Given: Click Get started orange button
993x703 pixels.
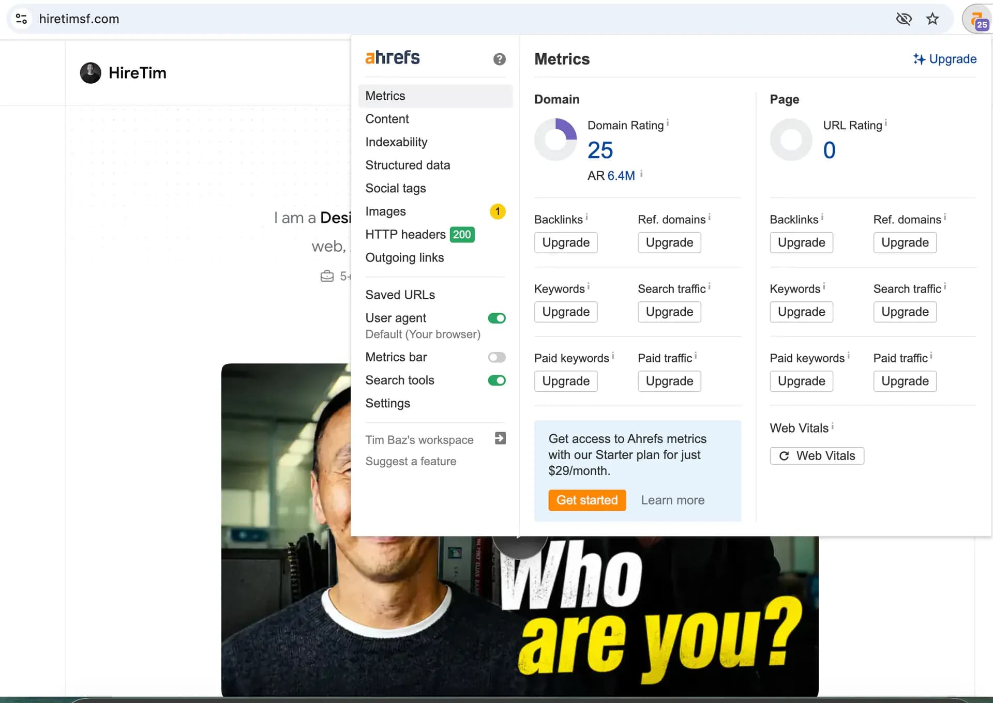Looking at the screenshot, I should (x=587, y=500).
